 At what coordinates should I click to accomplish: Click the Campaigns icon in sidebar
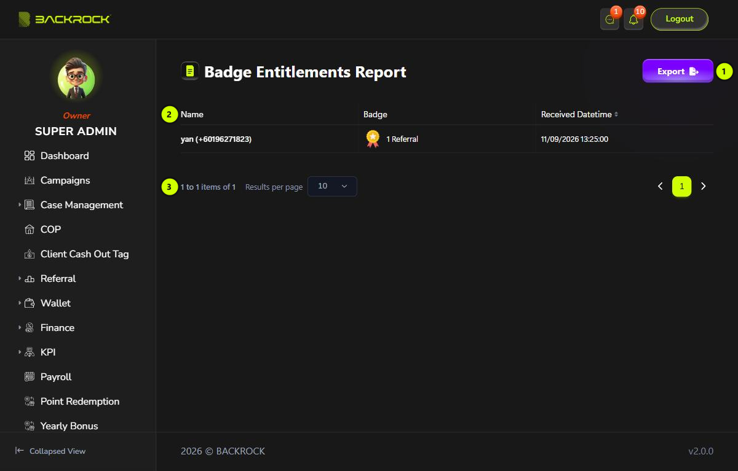30,181
